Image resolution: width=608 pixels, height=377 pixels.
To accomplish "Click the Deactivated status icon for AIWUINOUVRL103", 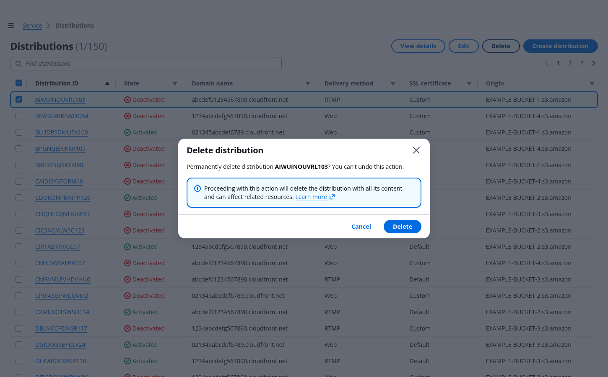I will pos(127,100).
